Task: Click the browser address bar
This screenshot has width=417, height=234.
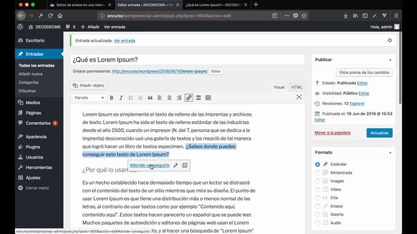Action: click(x=186, y=16)
